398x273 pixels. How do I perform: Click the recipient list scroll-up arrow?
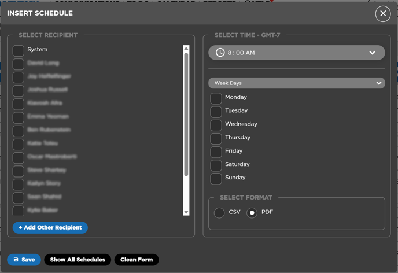coord(186,49)
